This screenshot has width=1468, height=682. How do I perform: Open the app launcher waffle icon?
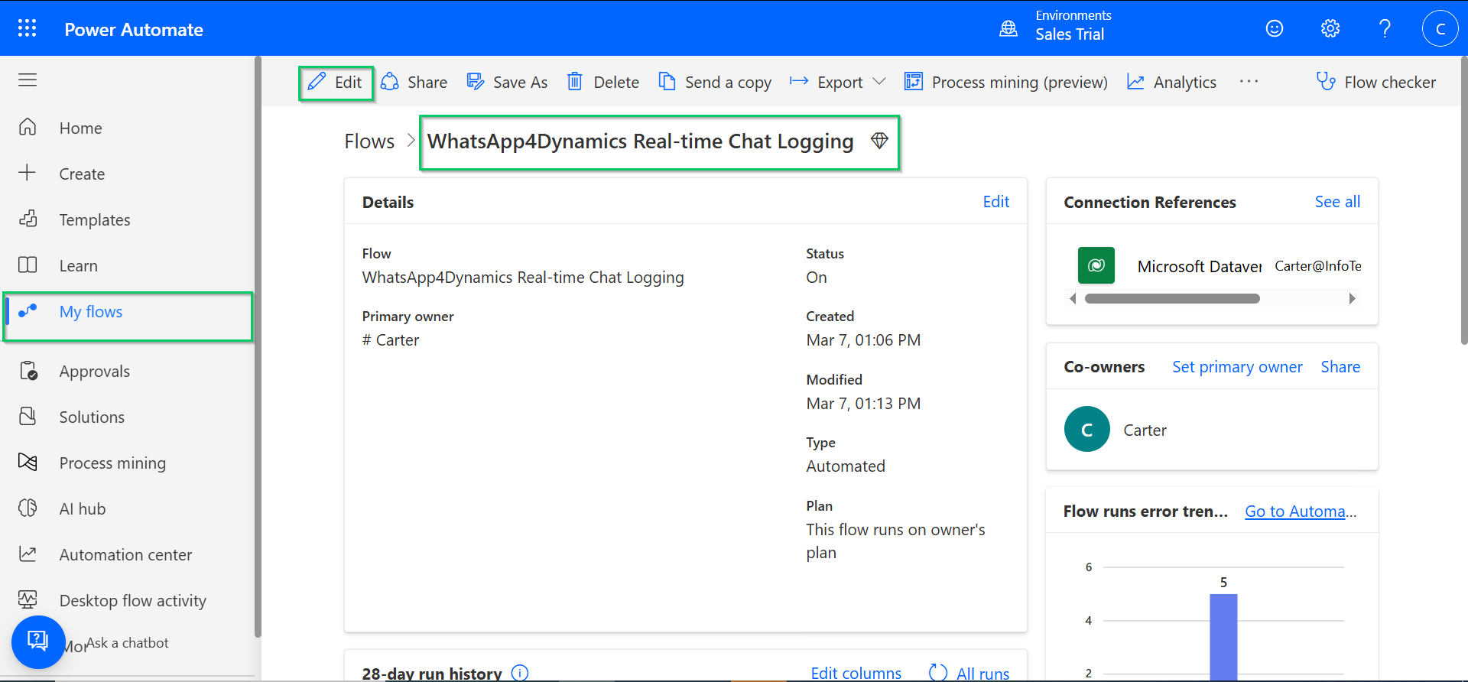[x=28, y=28]
